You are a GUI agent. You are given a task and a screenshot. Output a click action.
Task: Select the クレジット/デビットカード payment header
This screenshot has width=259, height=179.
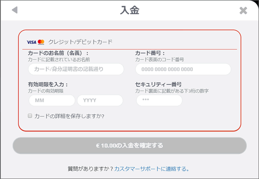pyautogui.click(x=80, y=42)
